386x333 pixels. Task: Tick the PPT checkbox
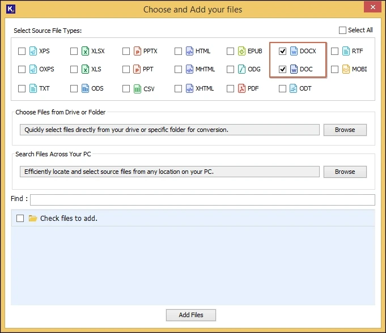point(126,69)
